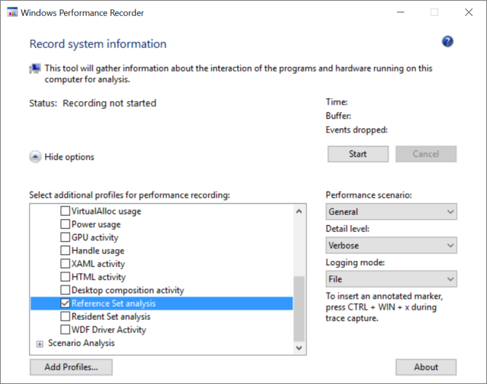
Task: Select the Scenario Analysis label
Action: click(82, 343)
